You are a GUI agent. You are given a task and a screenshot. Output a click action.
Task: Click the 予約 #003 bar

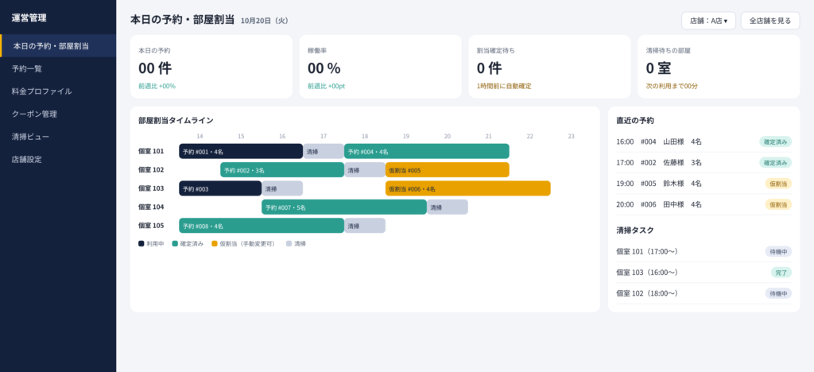coord(220,189)
